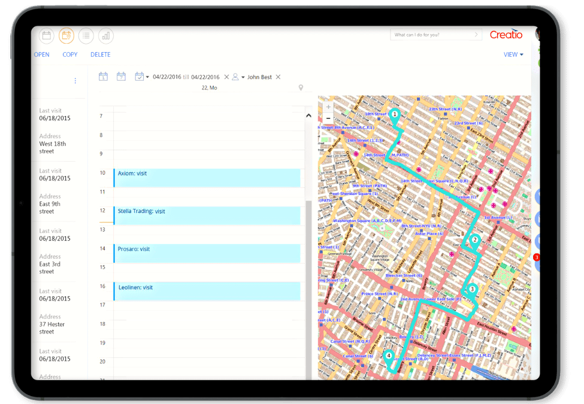The image size is (584, 404).
Task: Open the VIEW dropdown menu
Action: coord(513,54)
